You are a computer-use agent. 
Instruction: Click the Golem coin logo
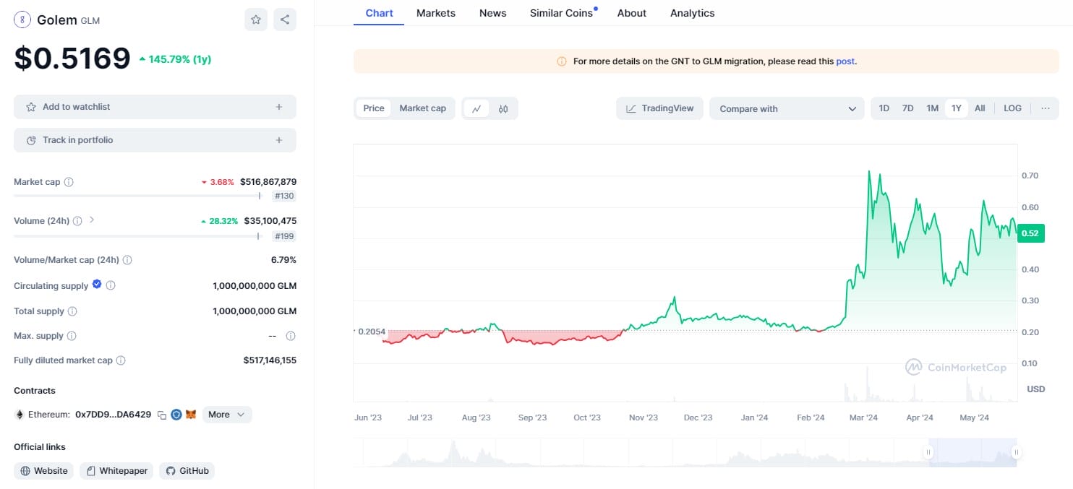click(22, 20)
